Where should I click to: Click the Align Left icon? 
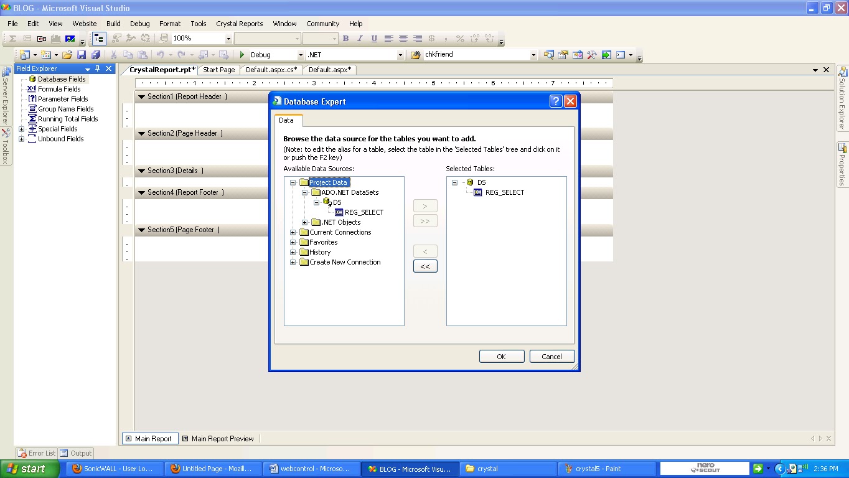pos(389,39)
